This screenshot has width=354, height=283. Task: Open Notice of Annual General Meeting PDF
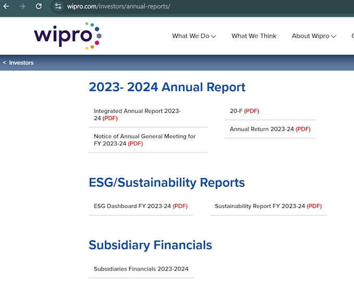pos(145,140)
